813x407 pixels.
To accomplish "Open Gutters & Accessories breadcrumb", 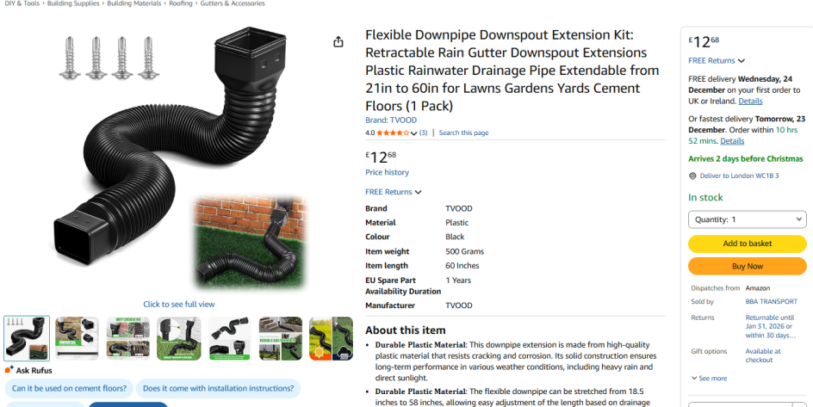I will 233,3.
